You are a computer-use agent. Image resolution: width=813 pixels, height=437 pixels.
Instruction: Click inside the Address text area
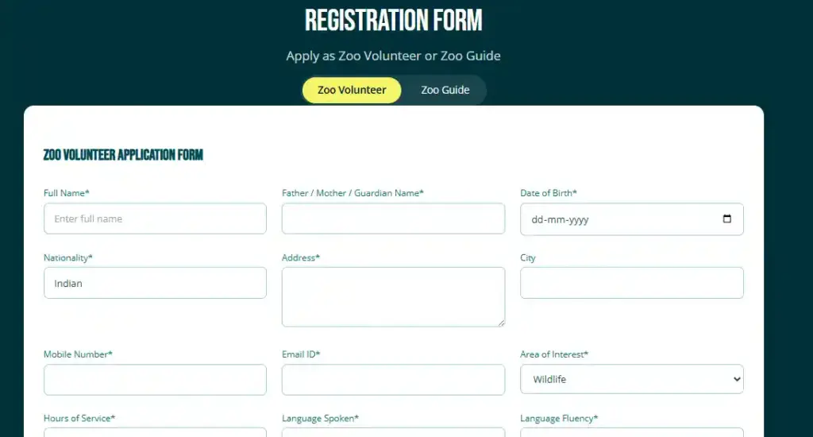coord(393,296)
